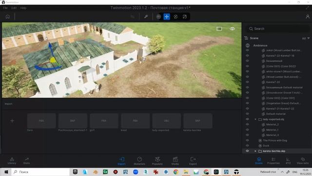Toggle visibility of Duck
The width and height of the screenshot is (312, 176).
(247, 146)
